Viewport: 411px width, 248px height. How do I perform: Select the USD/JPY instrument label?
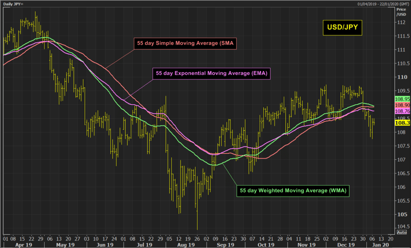342,28
